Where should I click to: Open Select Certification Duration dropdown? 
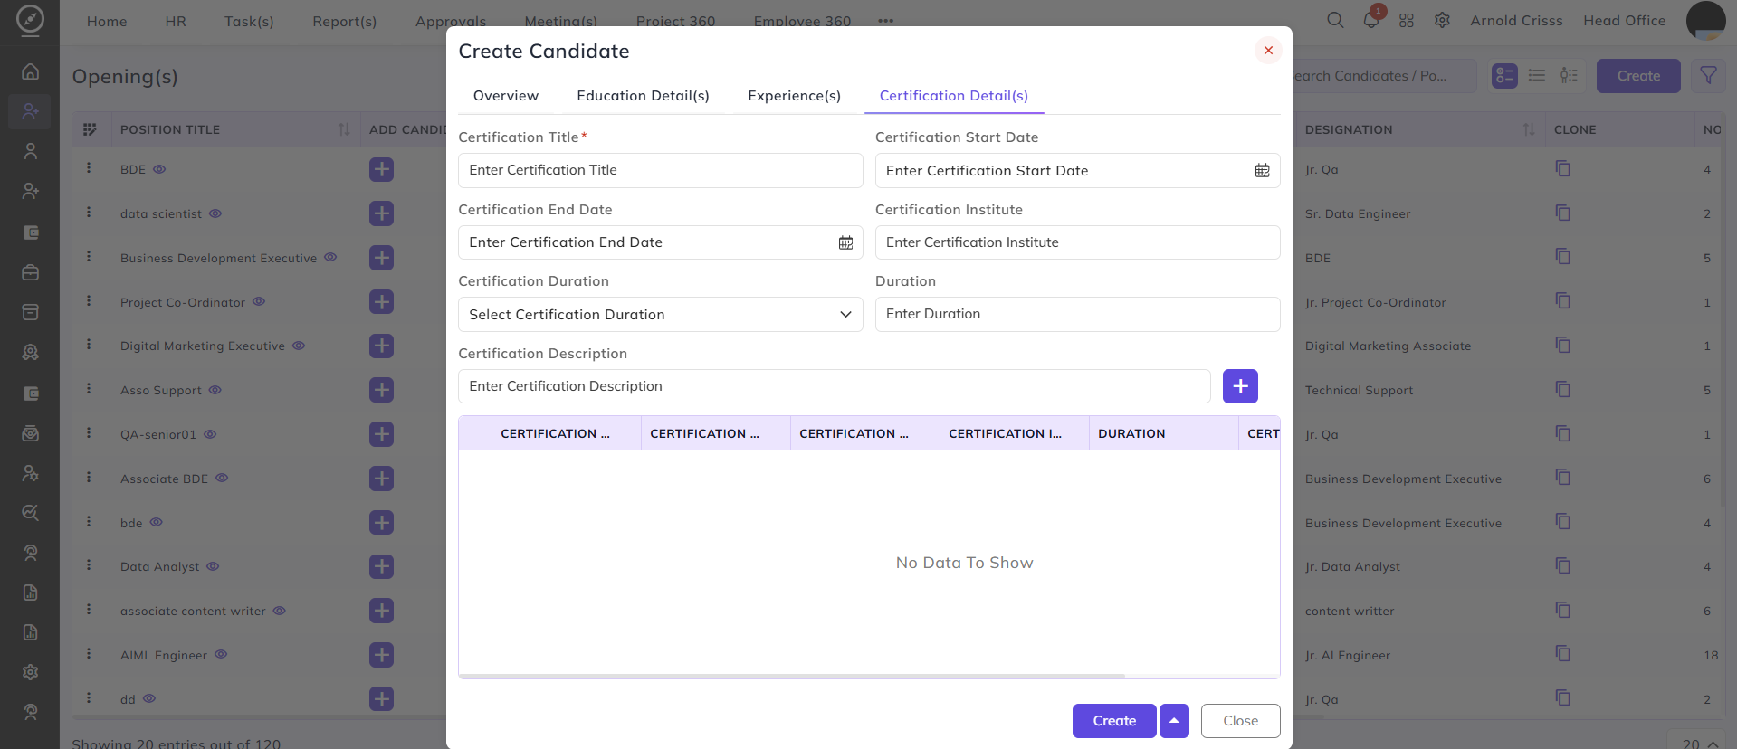click(x=660, y=315)
